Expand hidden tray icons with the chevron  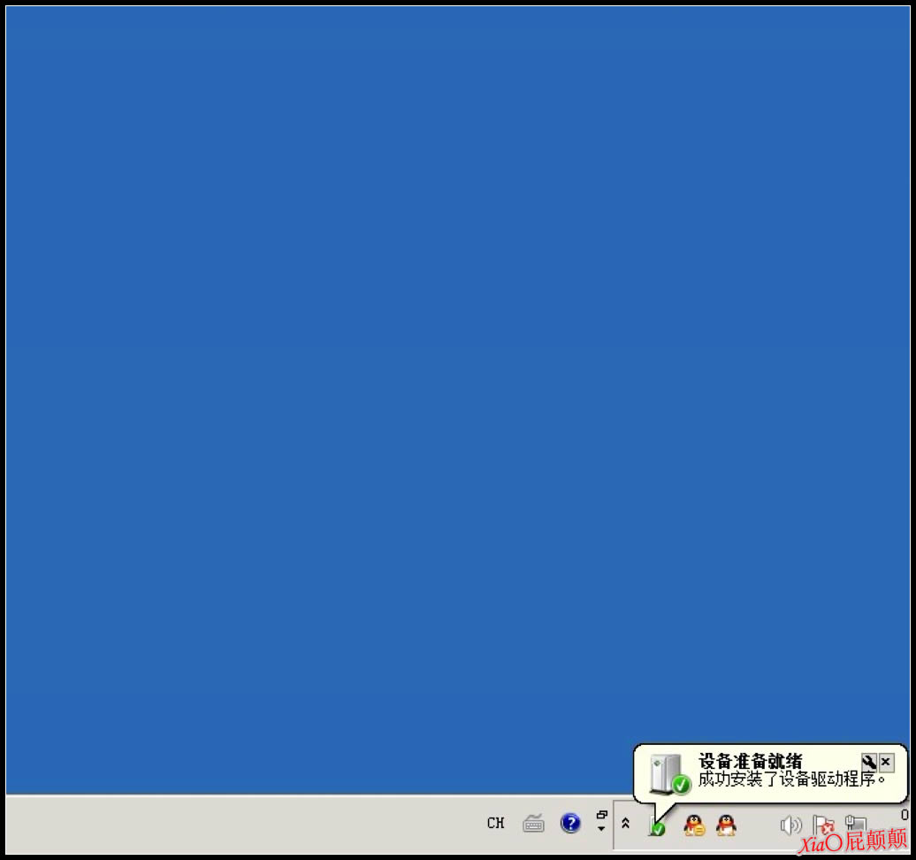point(626,824)
